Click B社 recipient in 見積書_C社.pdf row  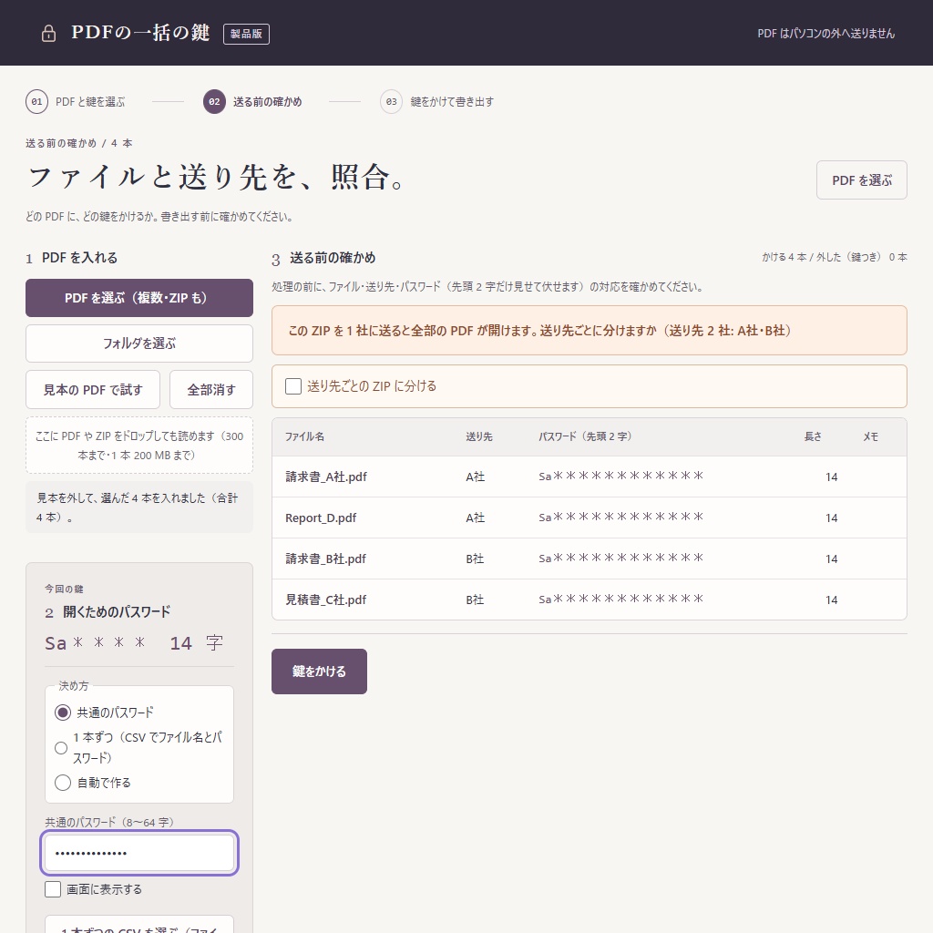click(x=475, y=600)
